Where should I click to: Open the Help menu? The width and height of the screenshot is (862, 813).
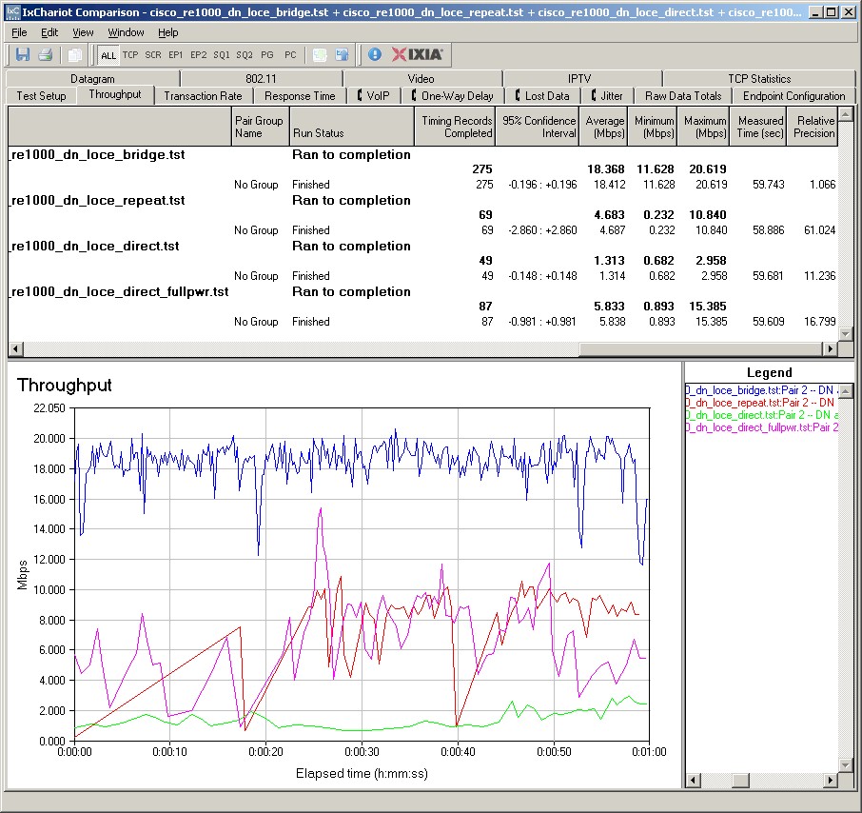click(168, 32)
